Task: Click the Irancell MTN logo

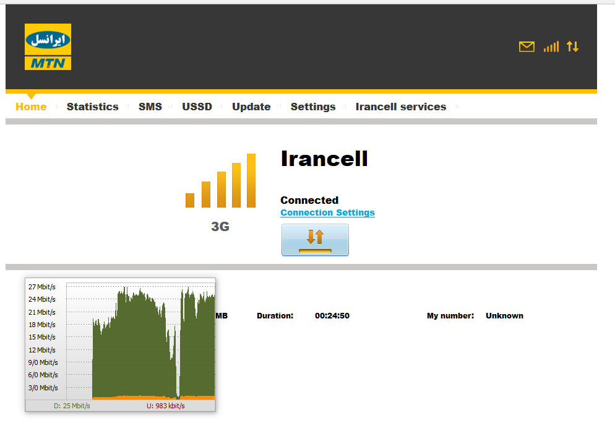Action: 48,46
